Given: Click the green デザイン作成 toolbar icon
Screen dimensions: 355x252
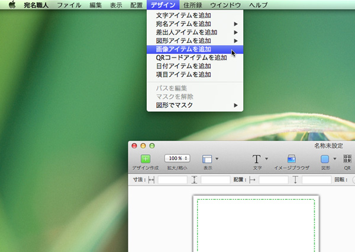Looking at the screenshot, I should pos(146,159).
